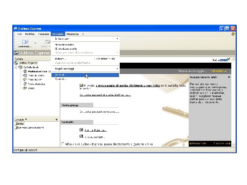Screen dimensions: 247x185
Task: Open the Crea messaggio dropdown arrow
Action: (x=35, y=43)
